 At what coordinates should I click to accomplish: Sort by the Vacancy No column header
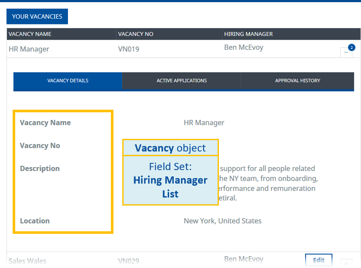click(x=136, y=34)
